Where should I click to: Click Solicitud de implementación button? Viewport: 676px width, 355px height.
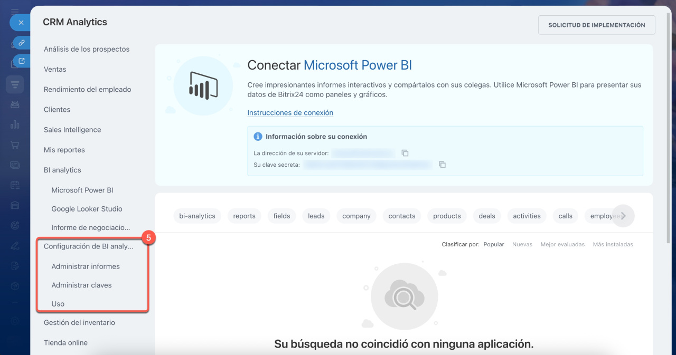[596, 25]
